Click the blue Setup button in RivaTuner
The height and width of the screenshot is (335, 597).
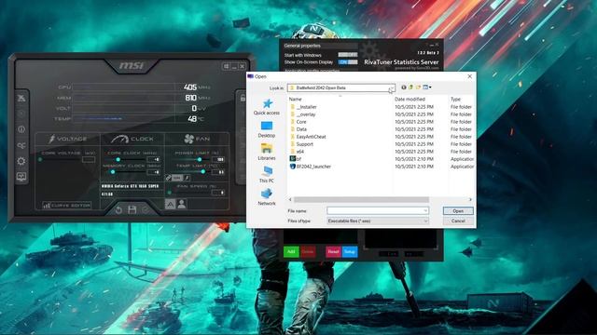pyautogui.click(x=350, y=251)
